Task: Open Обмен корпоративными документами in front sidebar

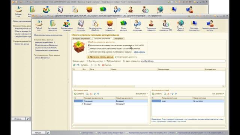Action: click(48, 35)
